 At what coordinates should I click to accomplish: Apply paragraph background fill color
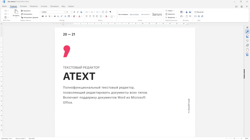pos(106,16)
